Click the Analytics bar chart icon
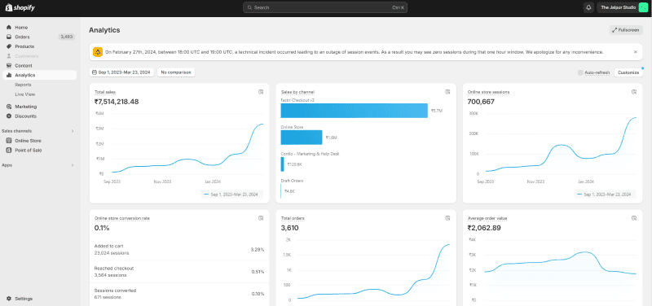 point(9,75)
